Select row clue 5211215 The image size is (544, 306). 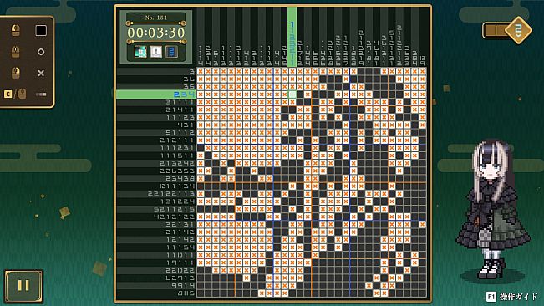pyautogui.click(x=156, y=209)
